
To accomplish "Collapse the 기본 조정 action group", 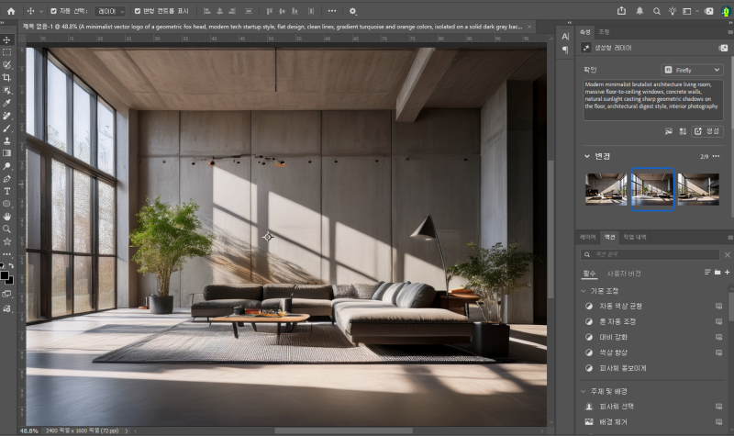I will pyautogui.click(x=584, y=291).
